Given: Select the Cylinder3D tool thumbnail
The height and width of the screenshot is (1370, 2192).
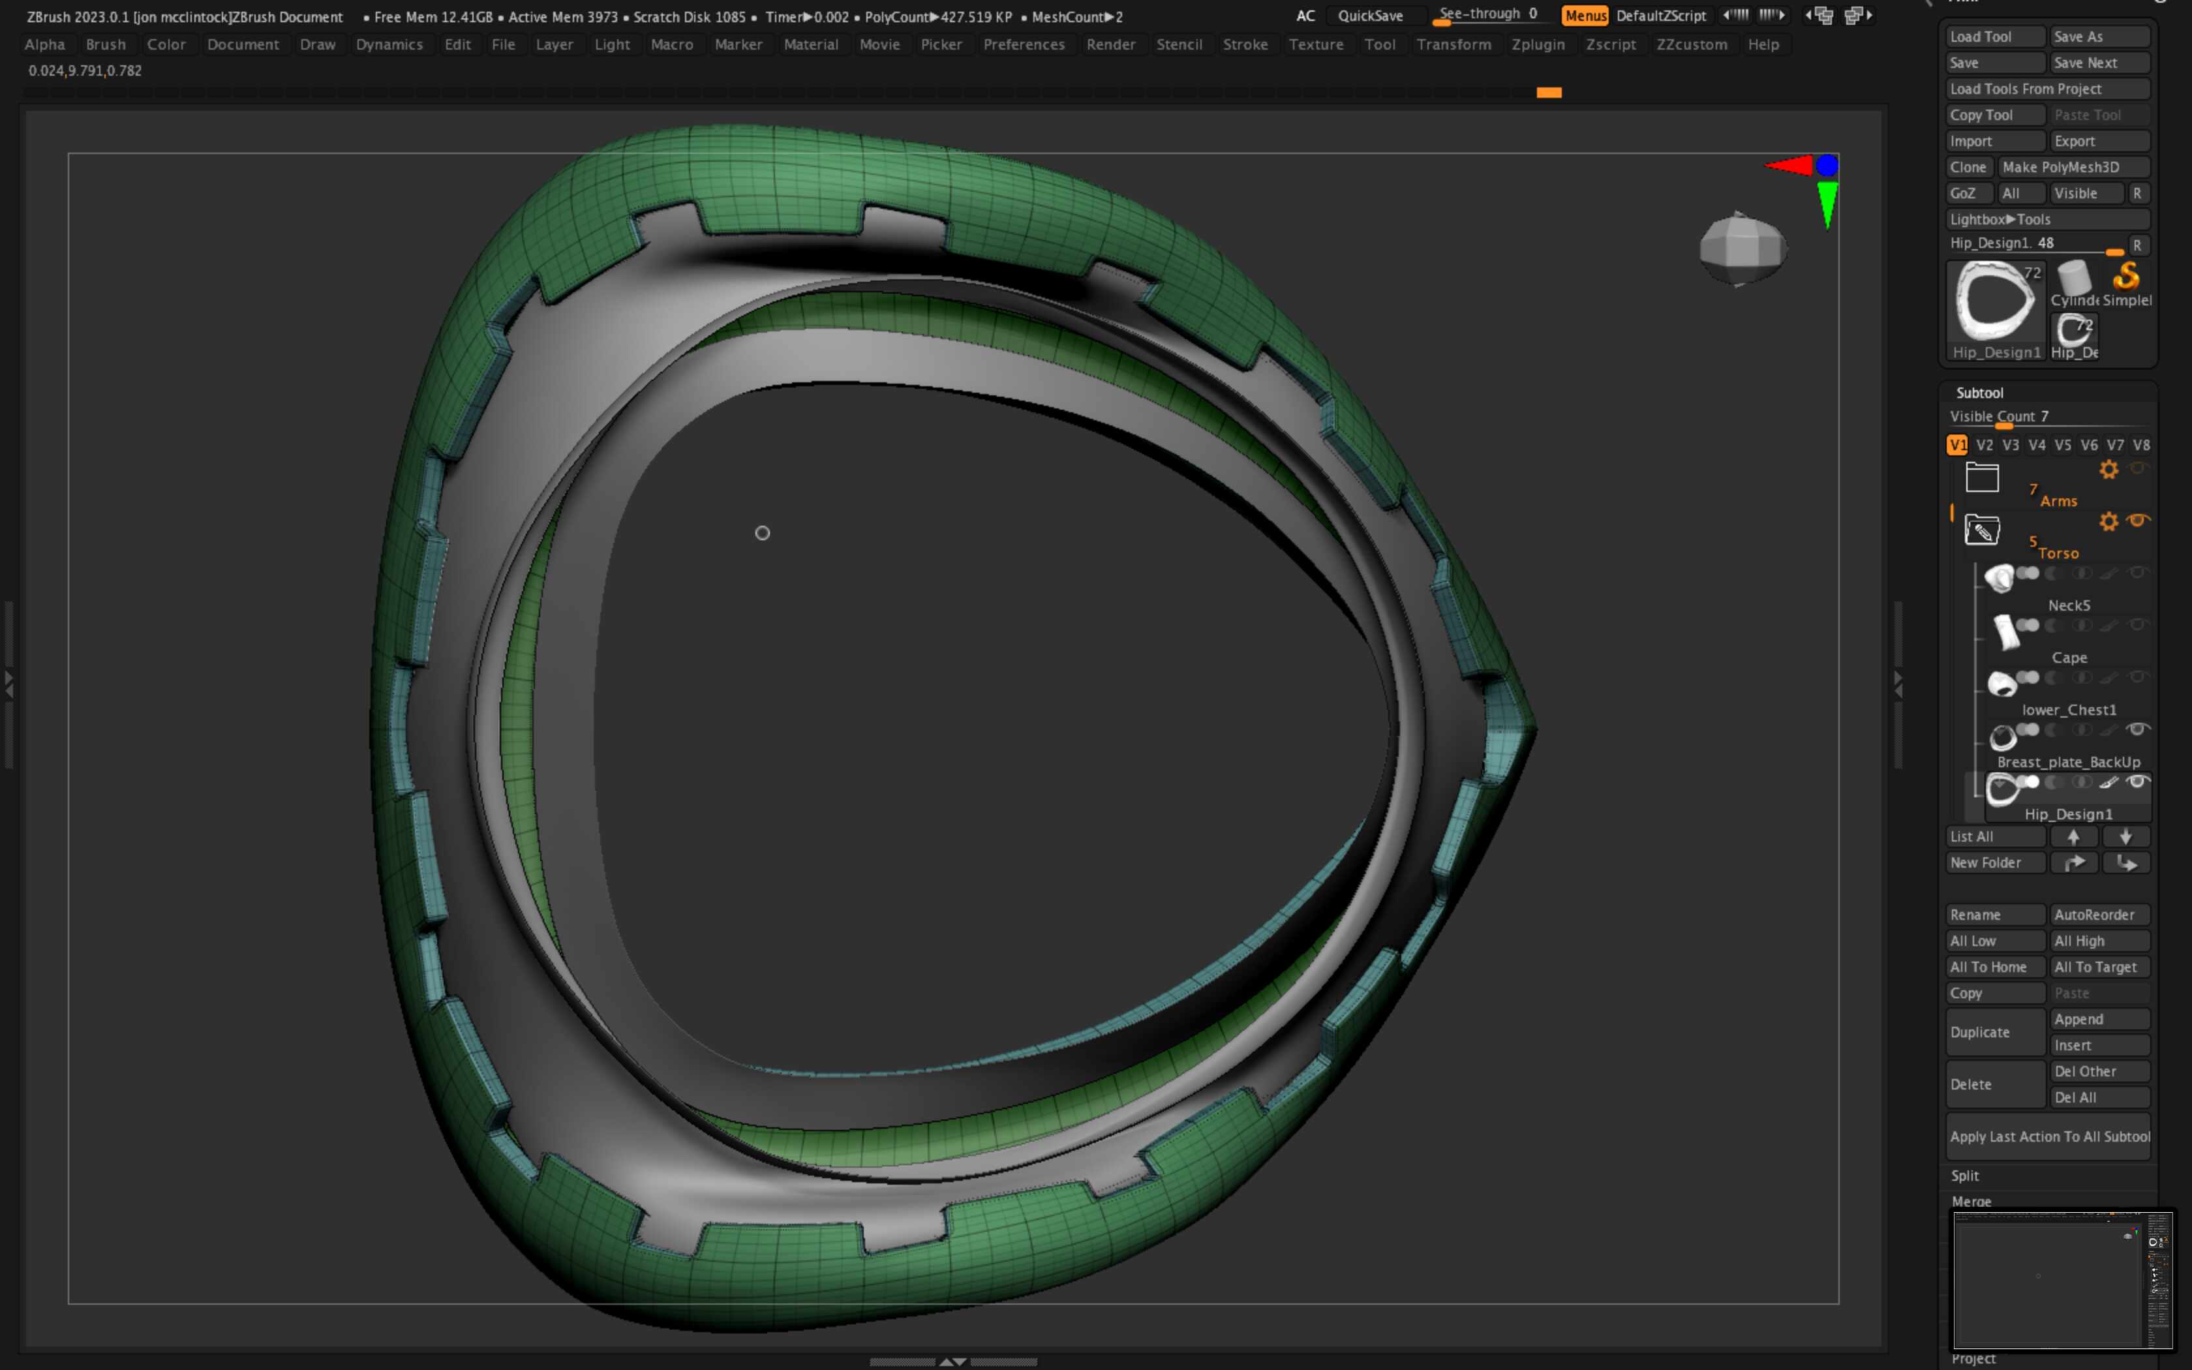Looking at the screenshot, I should (2075, 277).
